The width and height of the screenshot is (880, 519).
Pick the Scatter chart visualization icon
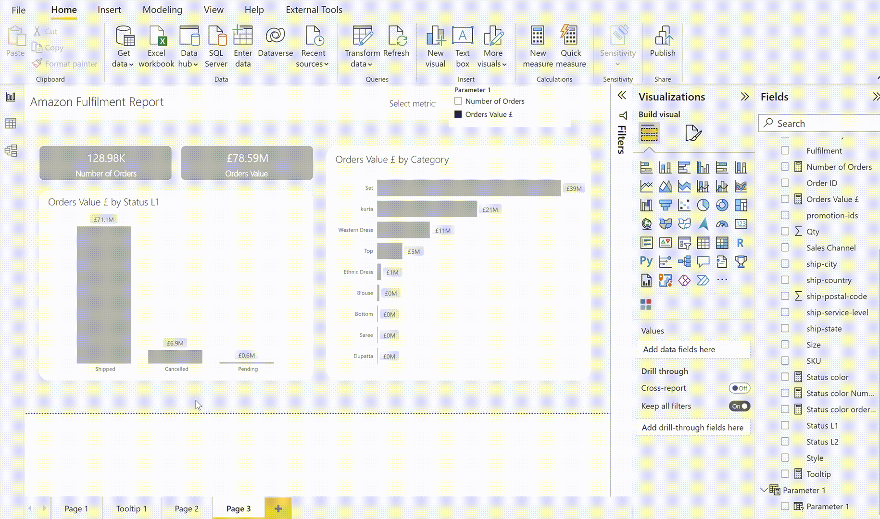(x=684, y=205)
